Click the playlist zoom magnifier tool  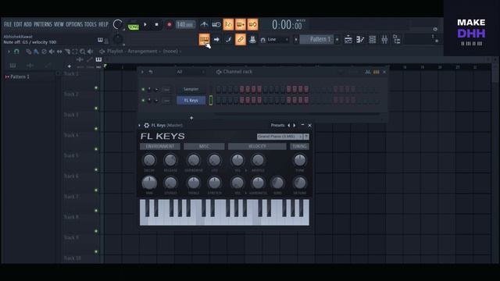[x=83, y=52]
